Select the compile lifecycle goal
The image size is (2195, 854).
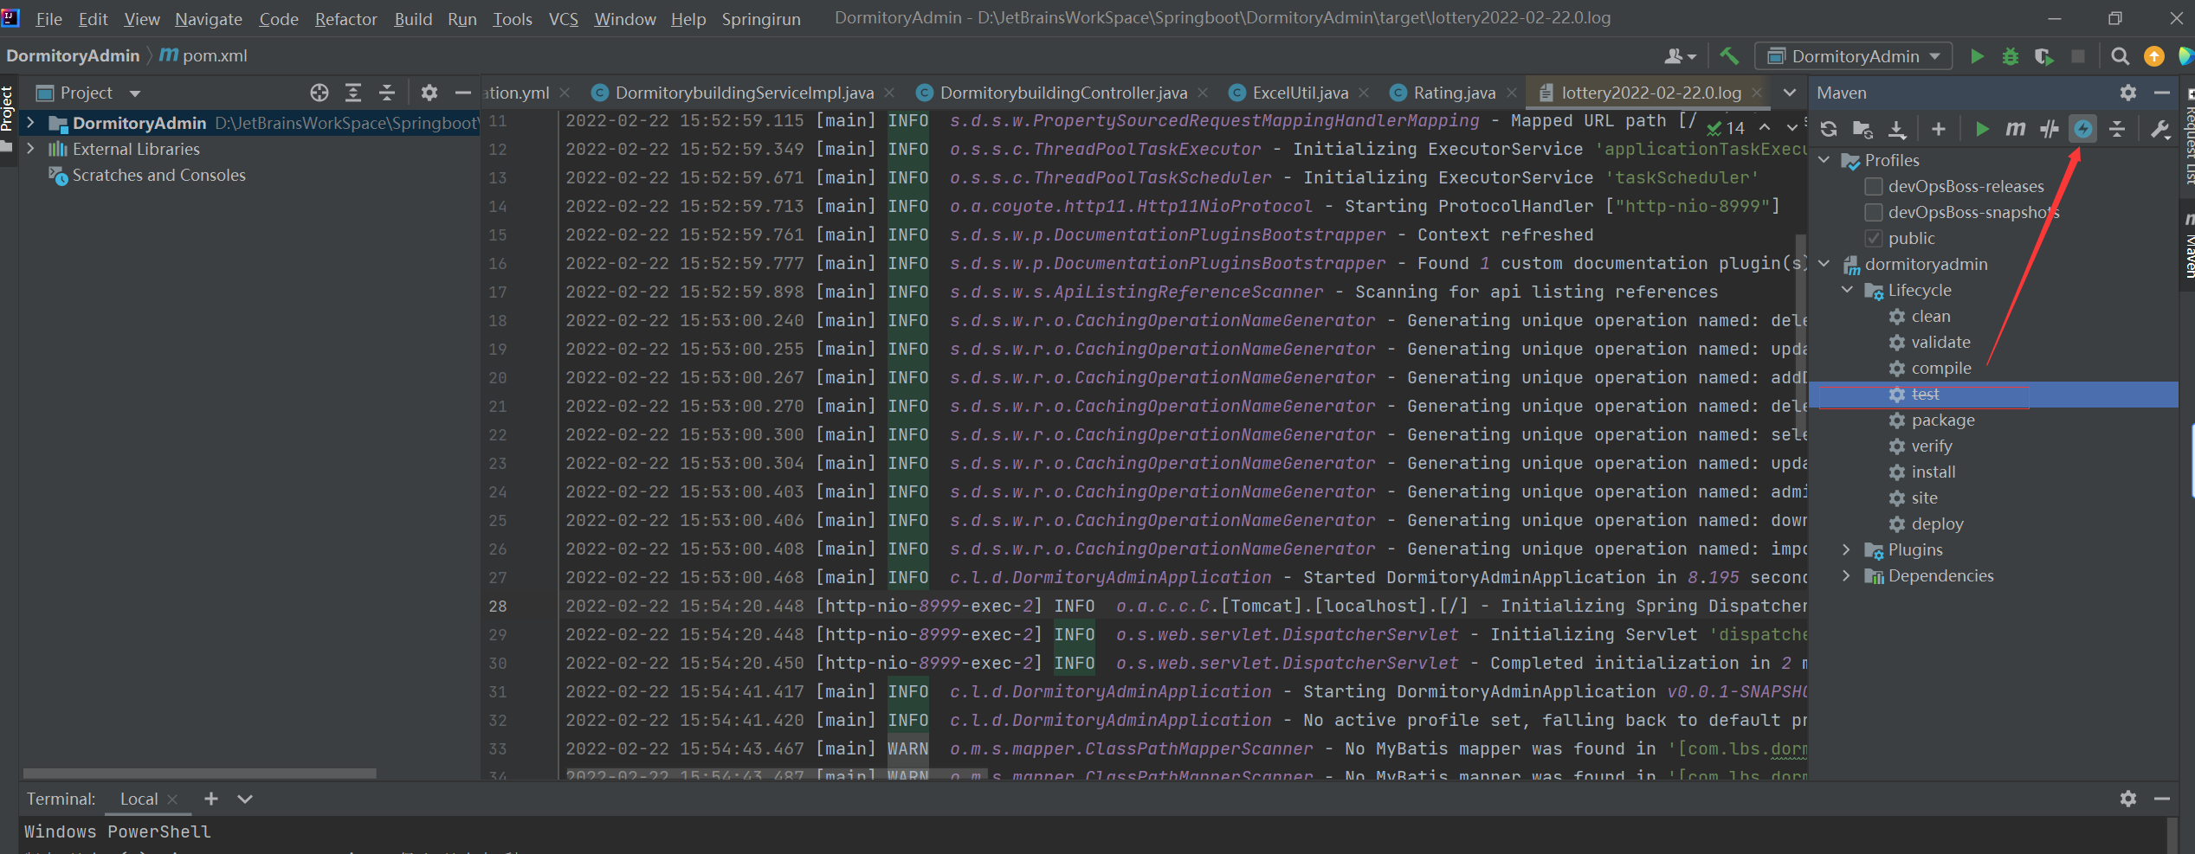(1940, 368)
